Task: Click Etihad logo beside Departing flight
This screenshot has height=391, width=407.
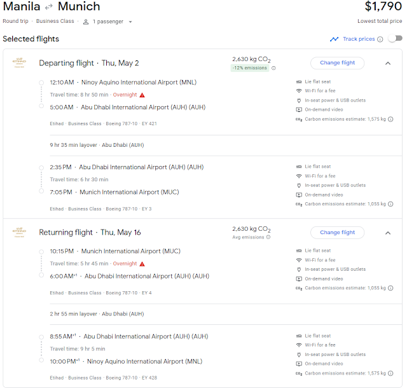Action: [x=20, y=63]
